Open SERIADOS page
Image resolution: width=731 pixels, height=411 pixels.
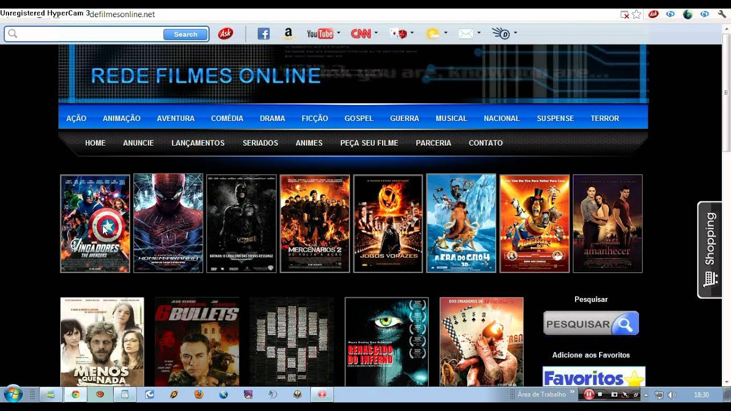coord(260,143)
